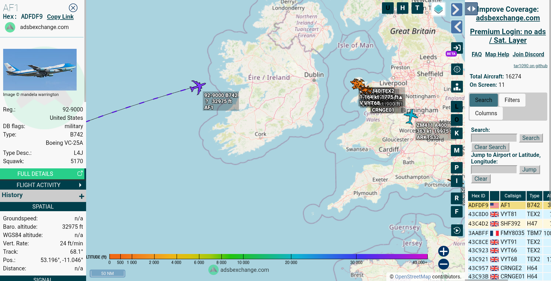Viewport: 551px width, 281px height.
Task: Open the OpenStreetMap contributors link
Action: pos(413,277)
